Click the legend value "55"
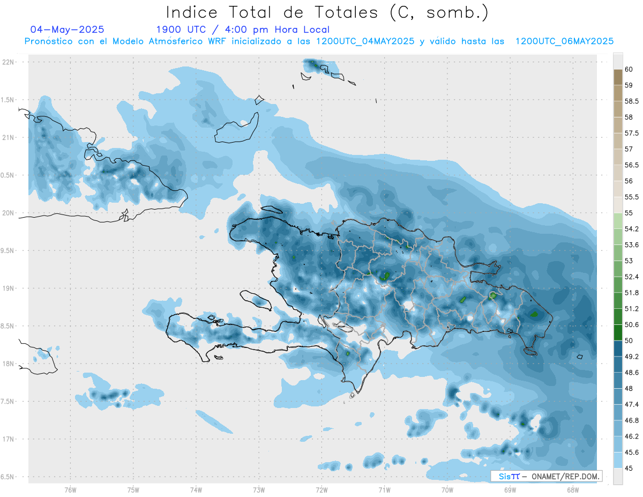Image resolution: width=643 pixels, height=497 pixels. tap(629, 213)
